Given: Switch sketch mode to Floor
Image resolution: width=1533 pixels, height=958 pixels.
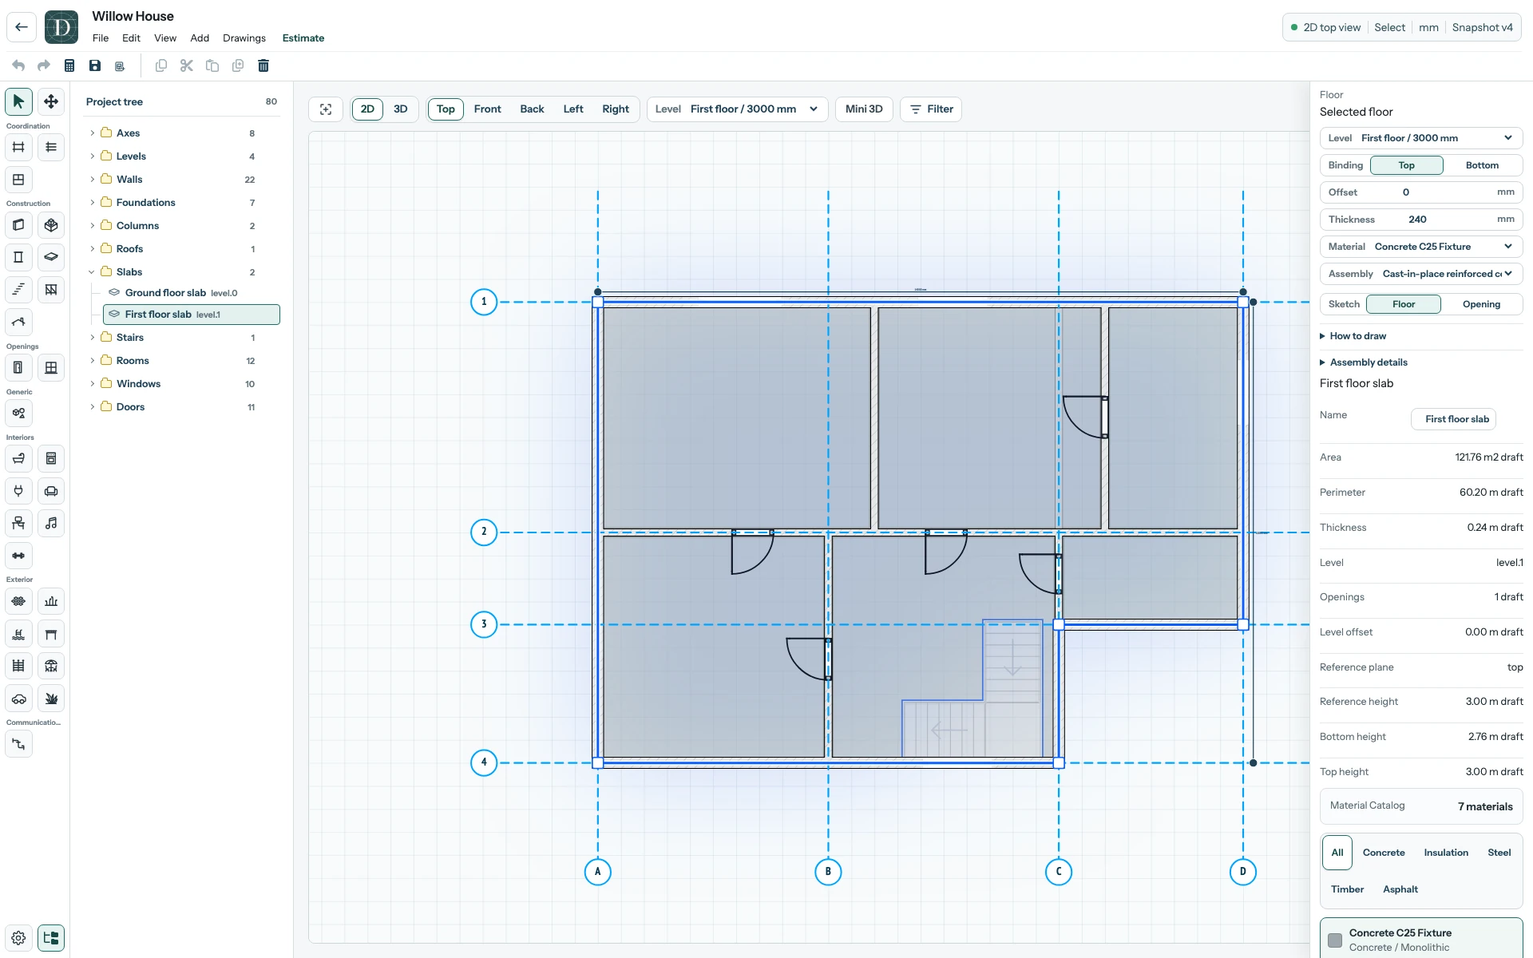Looking at the screenshot, I should [x=1403, y=304].
